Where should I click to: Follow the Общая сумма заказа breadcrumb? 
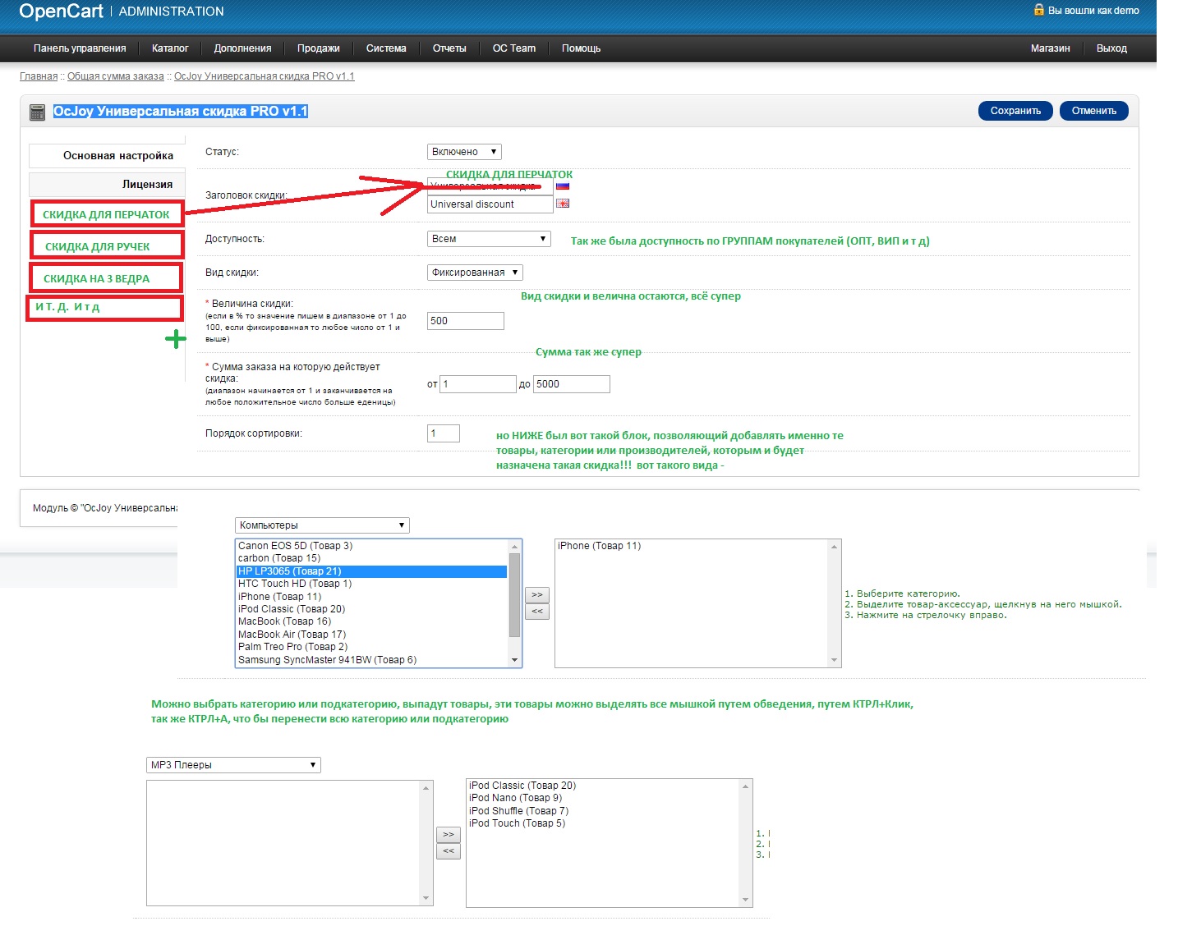(116, 76)
